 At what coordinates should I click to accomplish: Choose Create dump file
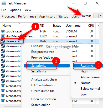tap(43, 91)
